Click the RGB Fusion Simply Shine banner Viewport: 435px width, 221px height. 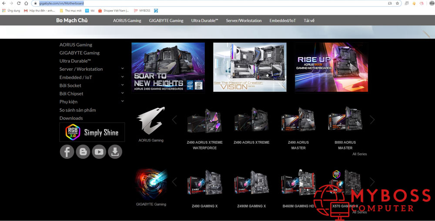pos(92,132)
